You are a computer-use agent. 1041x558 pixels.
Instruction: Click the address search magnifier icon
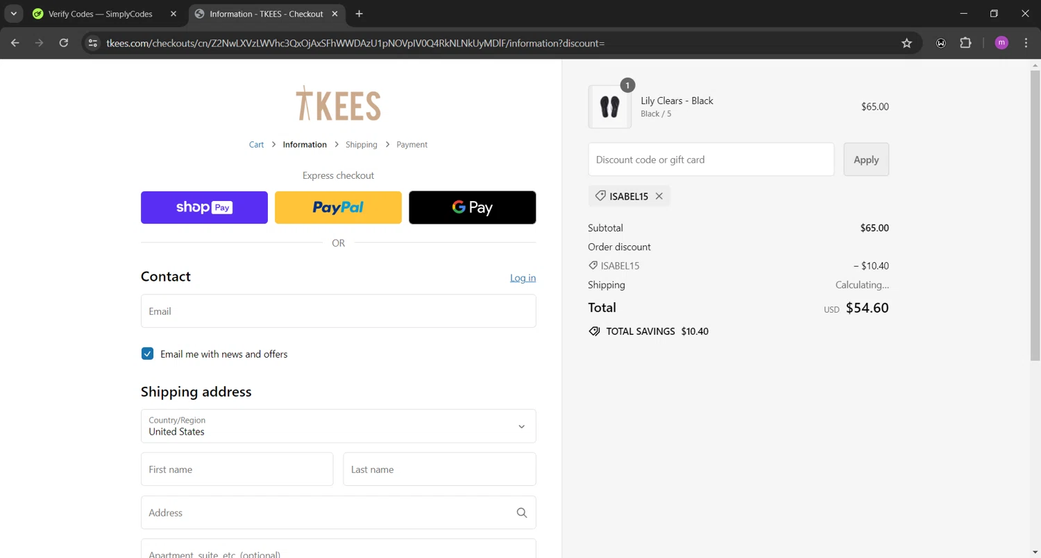coord(522,513)
